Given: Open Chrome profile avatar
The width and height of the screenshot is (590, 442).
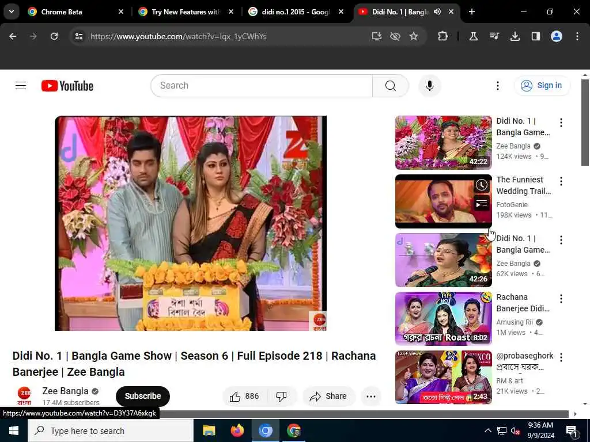Looking at the screenshot, I should [x=556, y=36].
